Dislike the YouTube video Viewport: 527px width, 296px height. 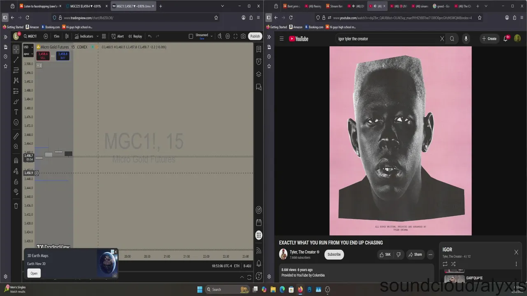pyautogui.click(x=398, y=254)
